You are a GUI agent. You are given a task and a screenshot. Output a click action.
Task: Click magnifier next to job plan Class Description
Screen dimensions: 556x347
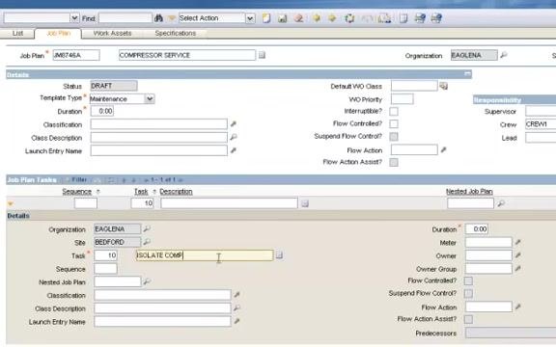click(234, 137)
